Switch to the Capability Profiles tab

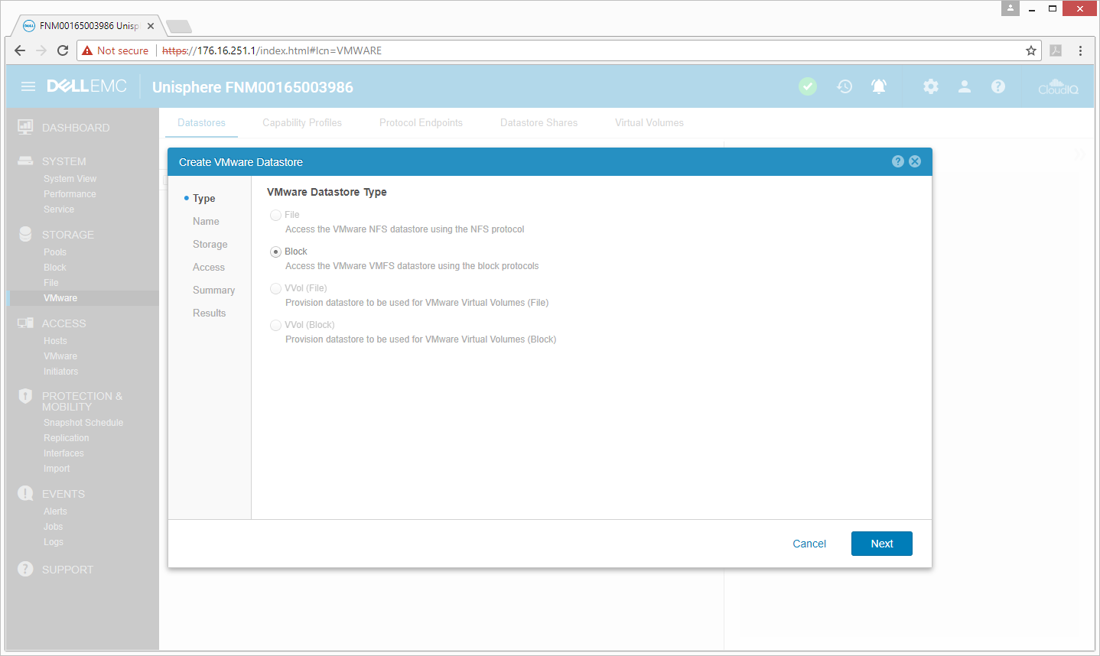point(302,122)
